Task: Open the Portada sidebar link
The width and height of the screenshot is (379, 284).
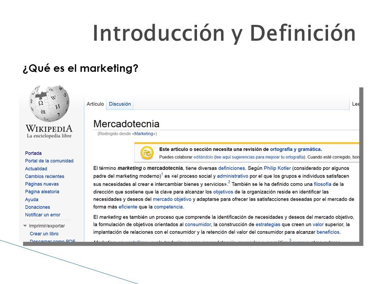Action: tap(33, 153)
